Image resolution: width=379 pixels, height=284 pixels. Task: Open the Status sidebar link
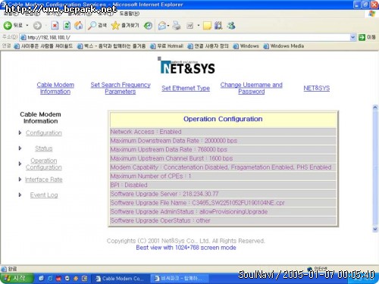(x=44, y=148)
